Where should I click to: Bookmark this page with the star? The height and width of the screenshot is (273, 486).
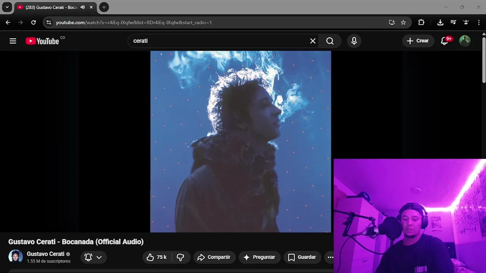pos(403,22)
